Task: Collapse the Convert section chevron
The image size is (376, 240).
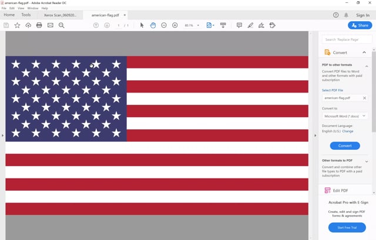Action: (364, 52)
